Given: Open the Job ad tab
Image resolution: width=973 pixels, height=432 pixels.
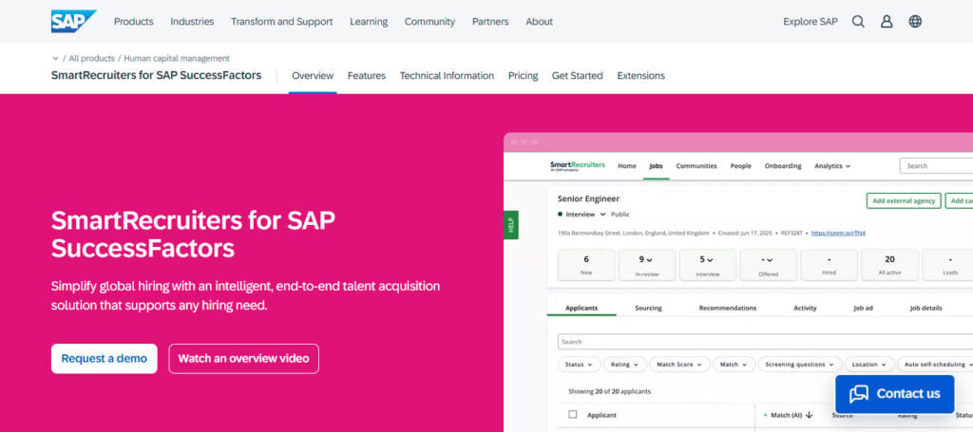Looking at the screenshot, I should 863,308.
